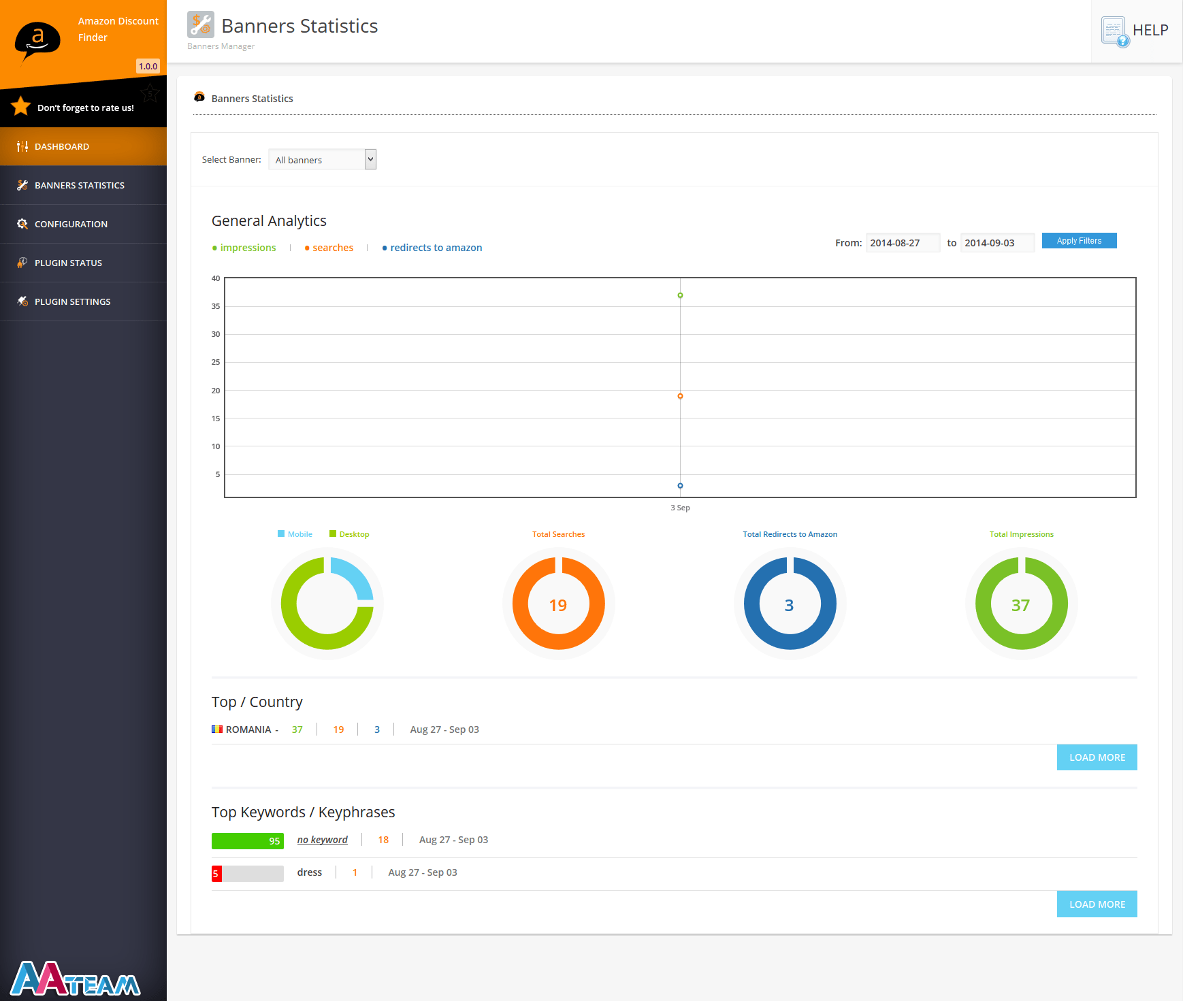Click the Configuration gear icon
Screen dimensions: 1183x1001
pos(22,224)
